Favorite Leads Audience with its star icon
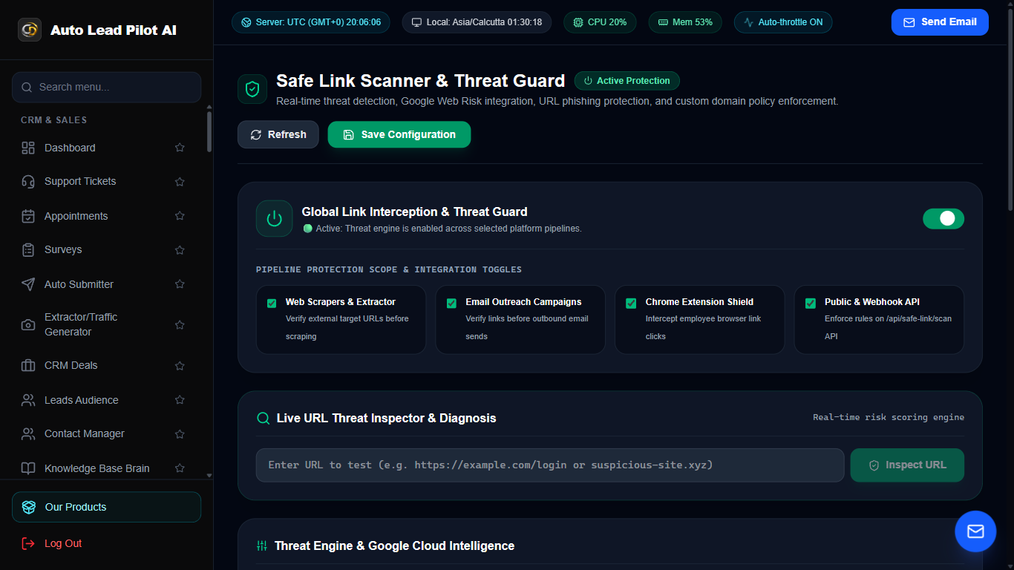Screen dimensions: 1014x570 [x=180, y=400]
